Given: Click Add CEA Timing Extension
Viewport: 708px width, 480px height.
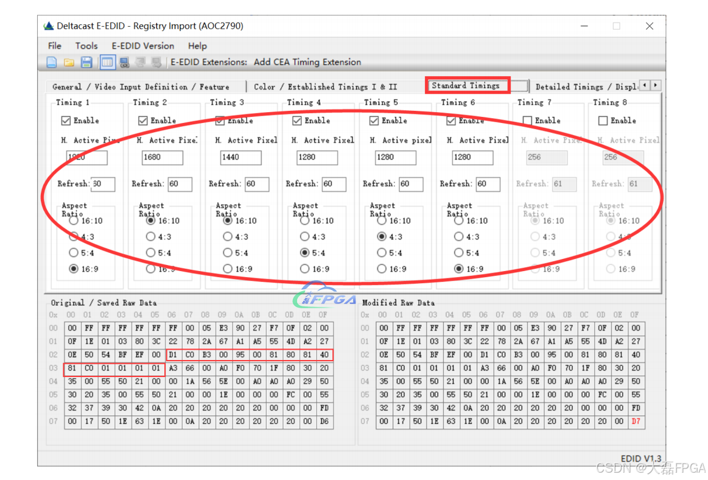Looking at the screenshot, I should (307, 62).
